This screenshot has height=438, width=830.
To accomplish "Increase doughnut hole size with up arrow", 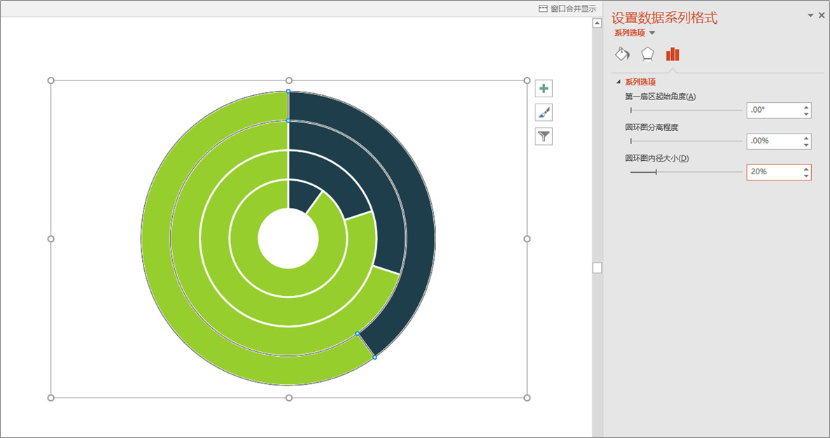I will [806, 169].
